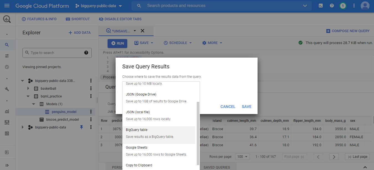Click DISABLE EDITOR TABS
This screenshot has width=374, height=170.
tap(120, 19)
